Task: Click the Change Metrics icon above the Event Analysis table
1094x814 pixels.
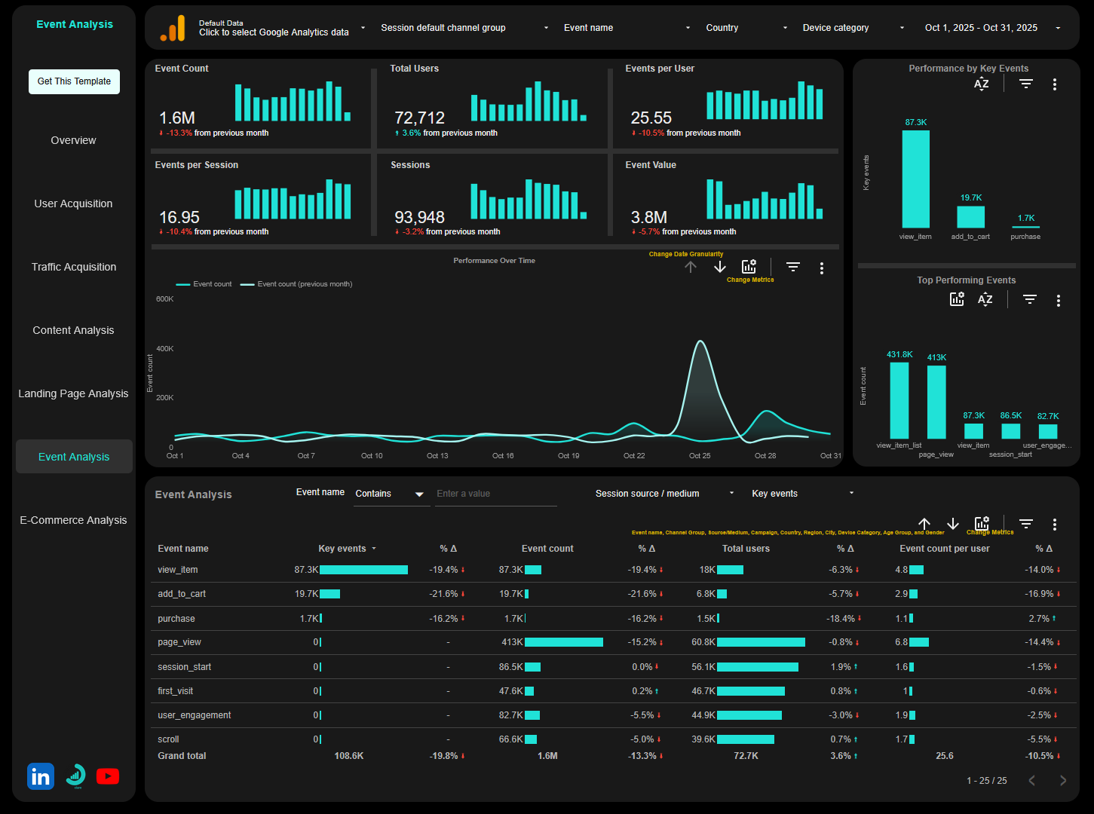Action: pos(981,522)
